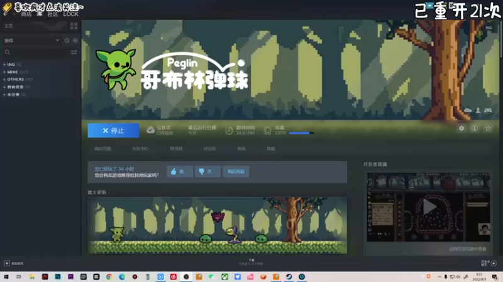Open 社区中心 community hub tab
503x282 pixels.
(x=140, y=149)
